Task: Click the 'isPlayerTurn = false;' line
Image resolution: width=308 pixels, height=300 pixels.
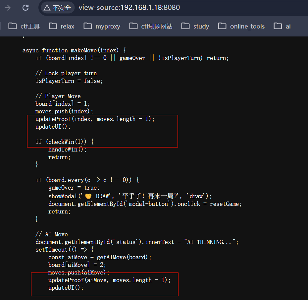Action: [69, 81]
